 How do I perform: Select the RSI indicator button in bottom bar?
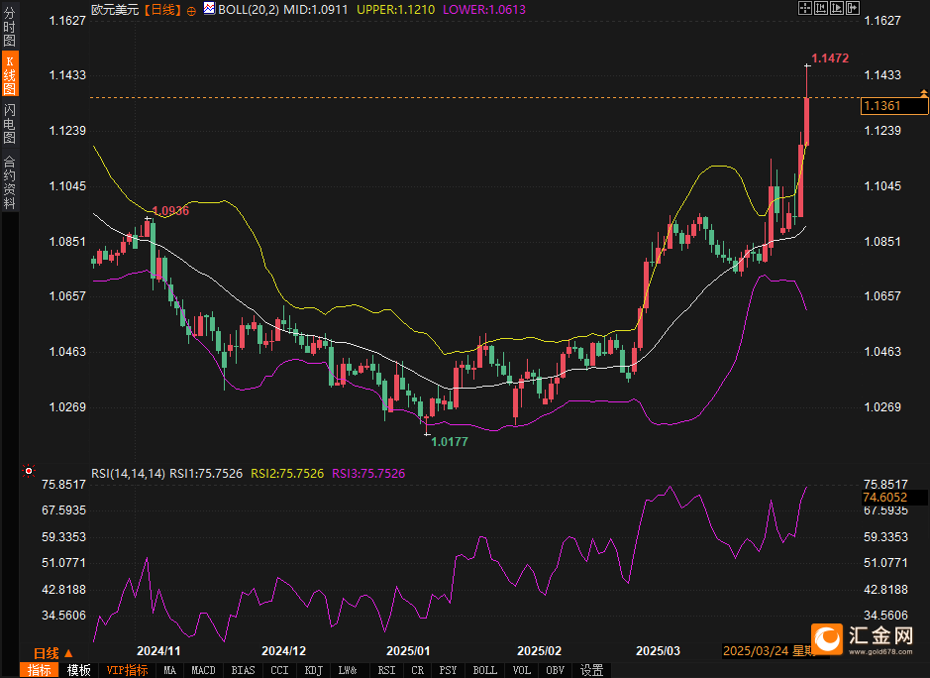386,670
